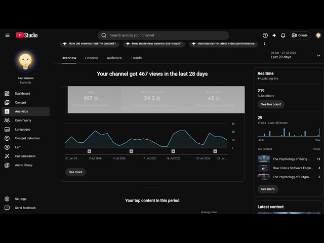Click the 'Views · Last 48 hours' label
The image size is (324, 243).
pyautogui.click(x=272, y=123)
